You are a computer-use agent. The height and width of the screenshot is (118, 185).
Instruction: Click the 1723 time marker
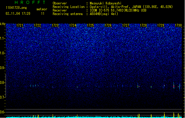click(x=55, y=25)
